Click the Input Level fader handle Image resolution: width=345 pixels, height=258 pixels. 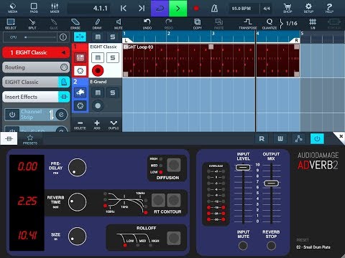[x=243, y=168]
